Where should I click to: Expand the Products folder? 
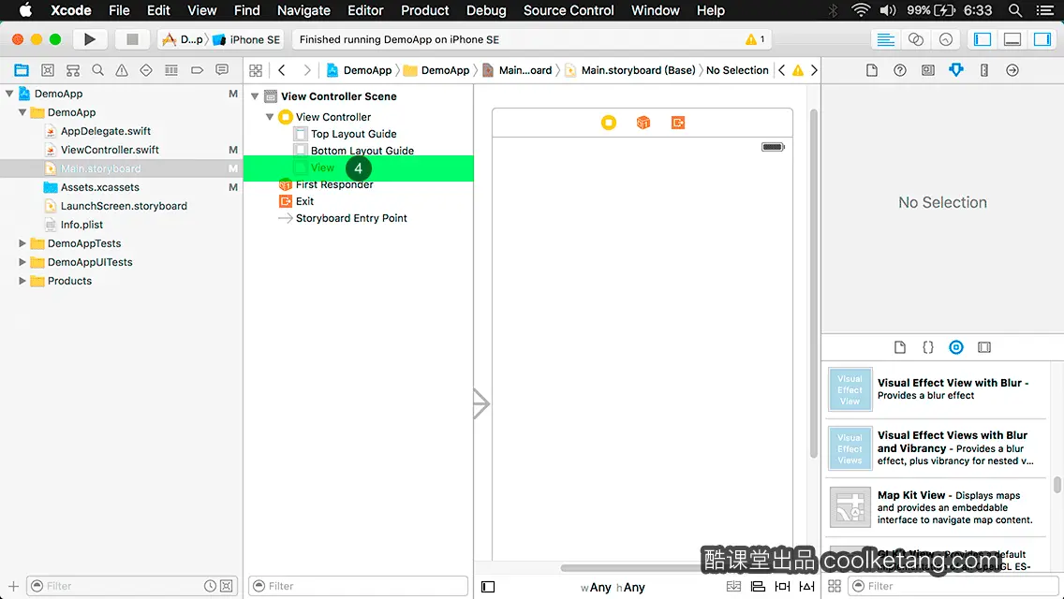22,280
